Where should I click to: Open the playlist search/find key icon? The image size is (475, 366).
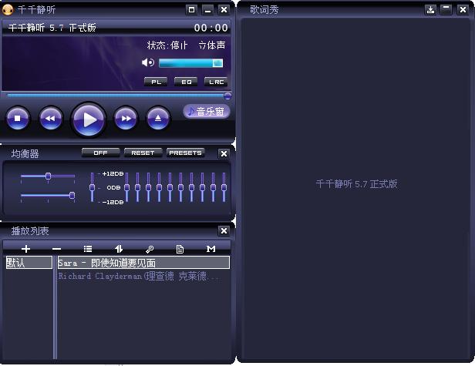[150, 249]
